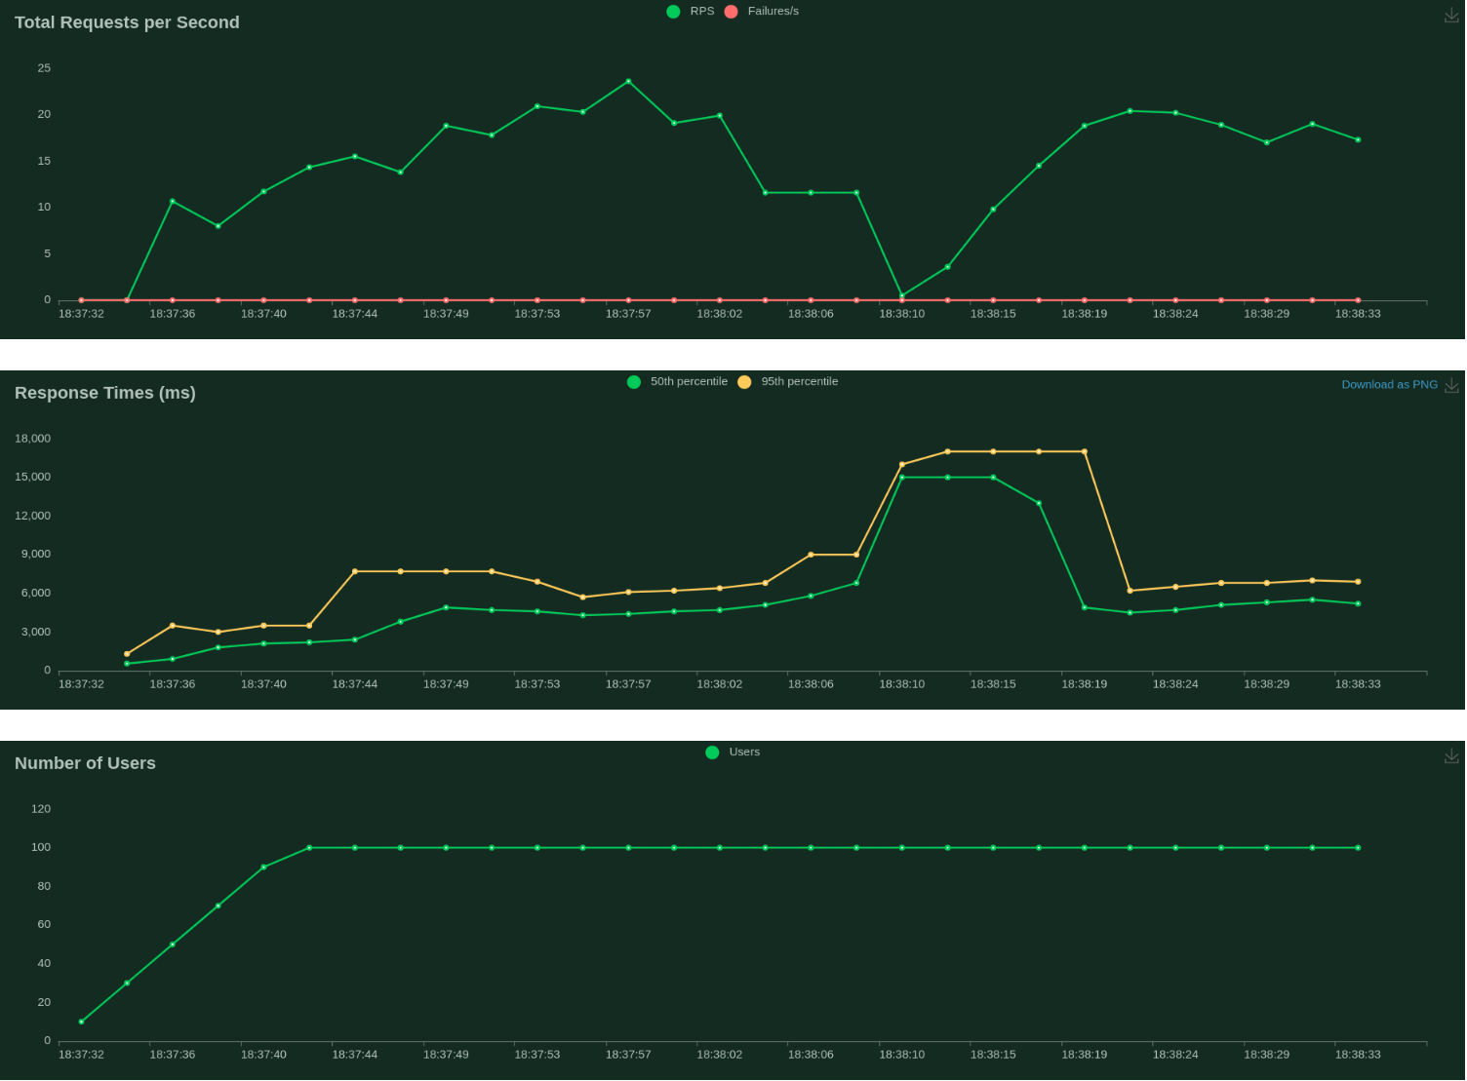Click the last RPS data point at 18:38:33
Screen dimensions: 1467x1081
coord(1358,140)
